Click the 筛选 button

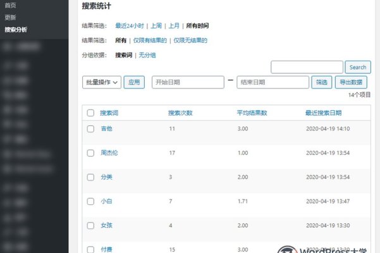322,82
